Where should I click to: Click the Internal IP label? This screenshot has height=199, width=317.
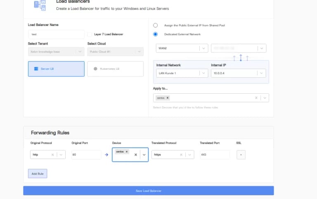point(218,65)
